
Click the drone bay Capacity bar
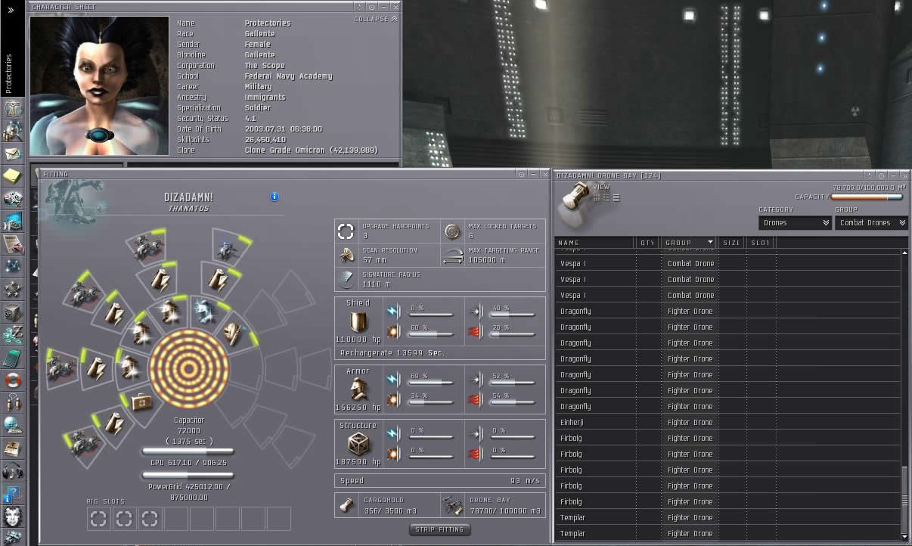click(866, 197)
